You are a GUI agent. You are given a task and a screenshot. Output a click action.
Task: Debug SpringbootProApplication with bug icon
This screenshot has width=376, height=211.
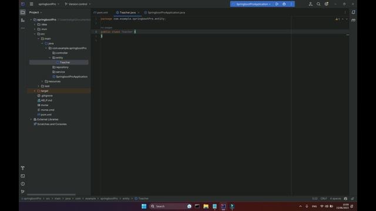[x=284, y=4]
